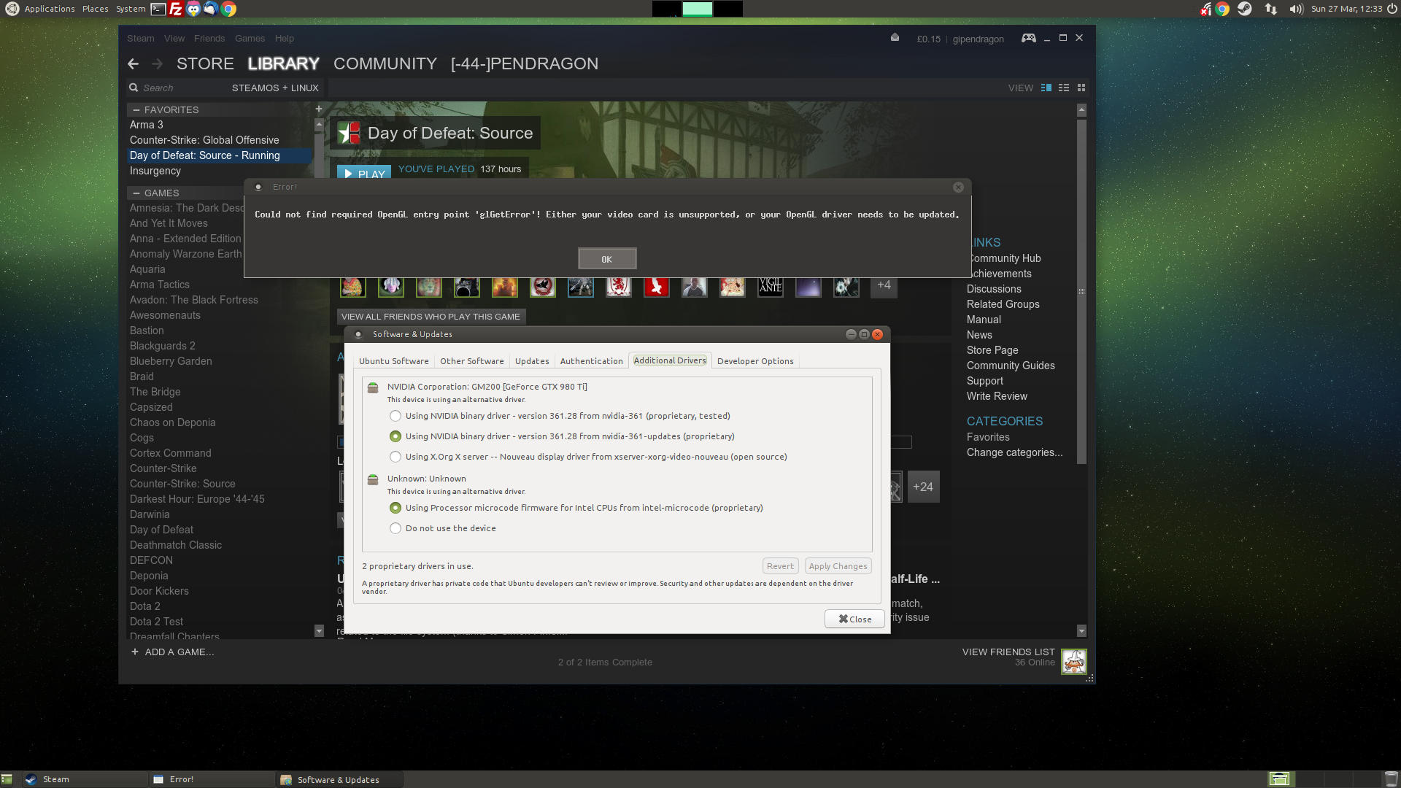This screenshot has width=1401, height=788.
Task: Open STORE in Steam navigation
Action: tap(205, 63)
